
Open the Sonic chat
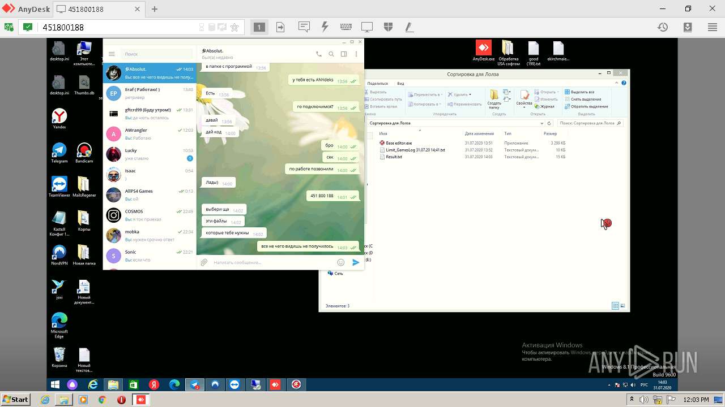tap(150, 256)
